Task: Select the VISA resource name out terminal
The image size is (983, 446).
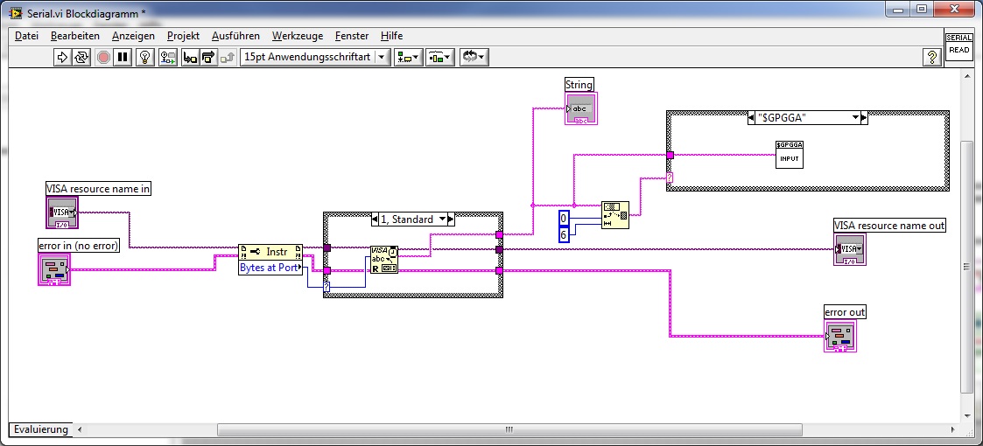Action: pos(849,248)
